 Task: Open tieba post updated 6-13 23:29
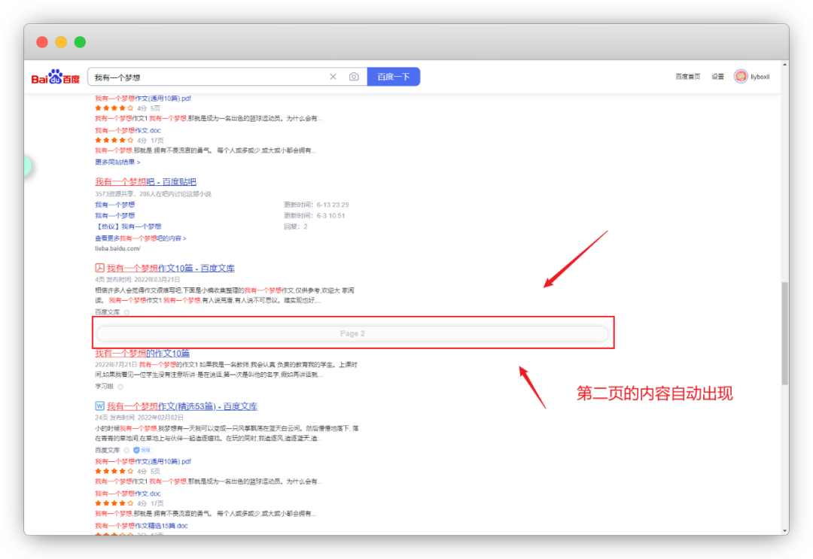[114, 205]
